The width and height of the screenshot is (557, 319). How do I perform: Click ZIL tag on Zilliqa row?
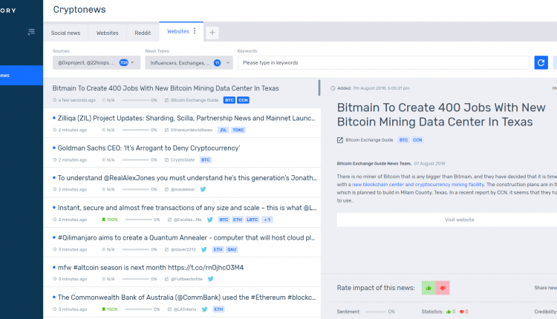[x=223, y=130]
